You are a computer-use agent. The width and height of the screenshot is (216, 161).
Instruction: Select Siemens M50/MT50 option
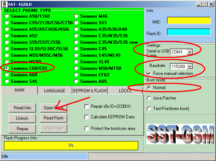click(76, 68)
